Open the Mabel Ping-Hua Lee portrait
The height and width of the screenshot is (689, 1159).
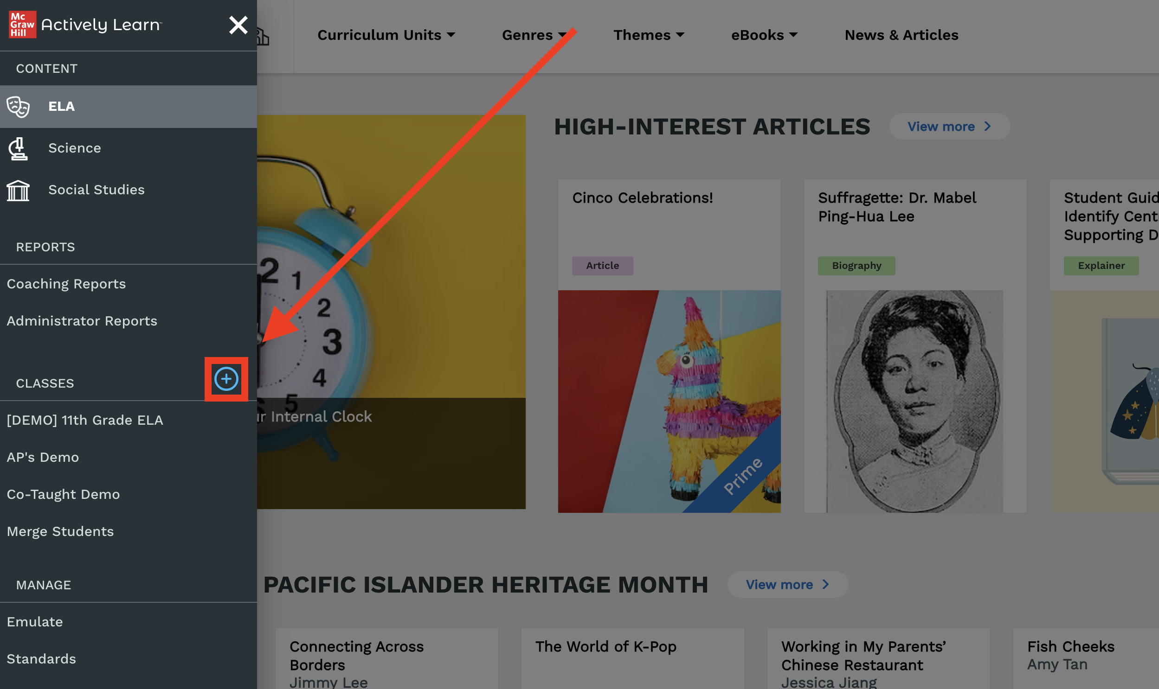914,402
